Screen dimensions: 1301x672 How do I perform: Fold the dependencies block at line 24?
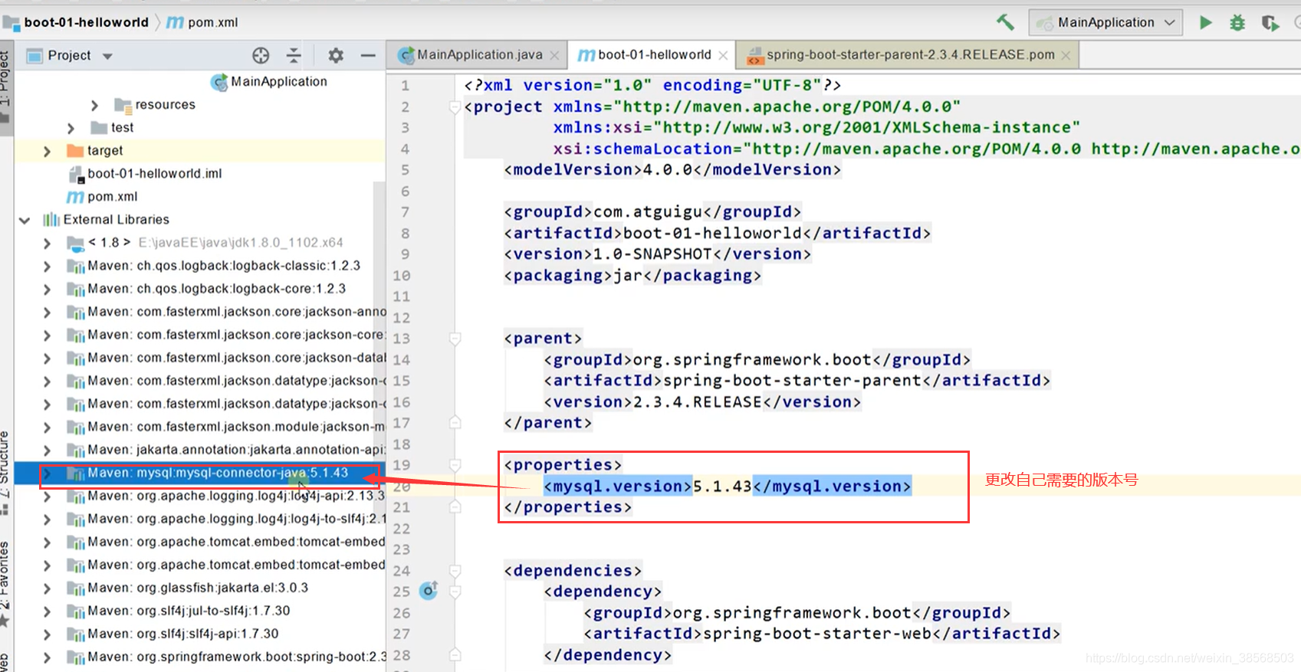tap(455, 570)
